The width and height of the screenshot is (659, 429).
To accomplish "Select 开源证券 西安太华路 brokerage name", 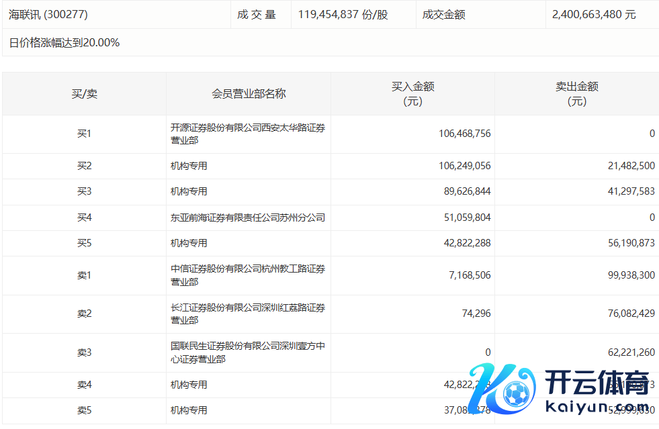I will 247,134.
